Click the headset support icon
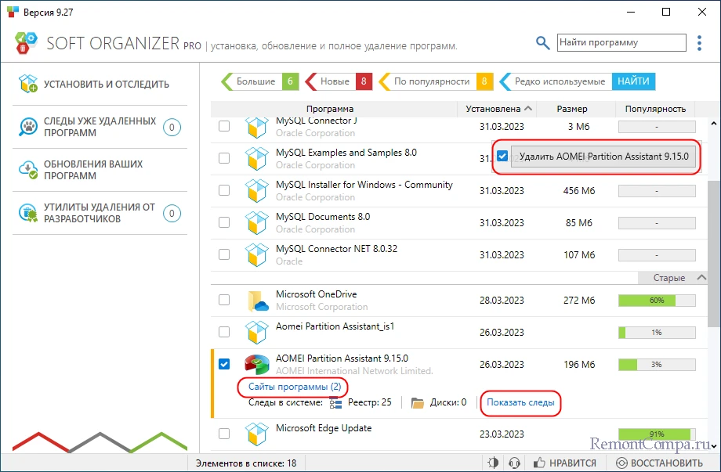 [514, 463]
